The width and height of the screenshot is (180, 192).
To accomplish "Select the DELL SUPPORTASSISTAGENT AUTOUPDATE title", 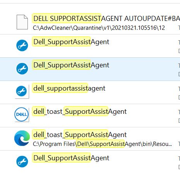I will [x=106, y=19].
